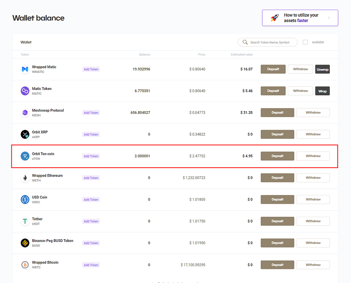Withdraw Wrapped Bitcoin

pyautogui.click(x=313, y=265)
